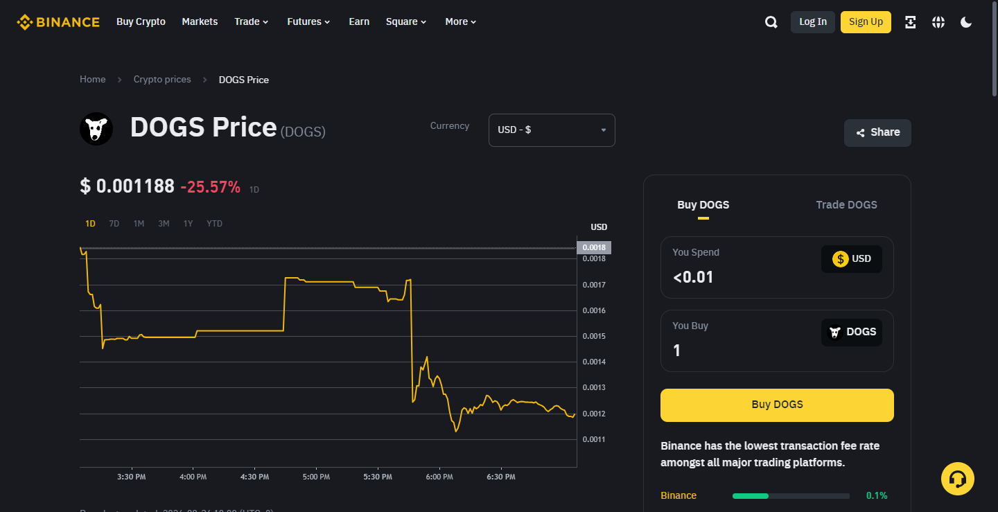Click the Share button
The image size is (998, 512).
tap(877, 133)
